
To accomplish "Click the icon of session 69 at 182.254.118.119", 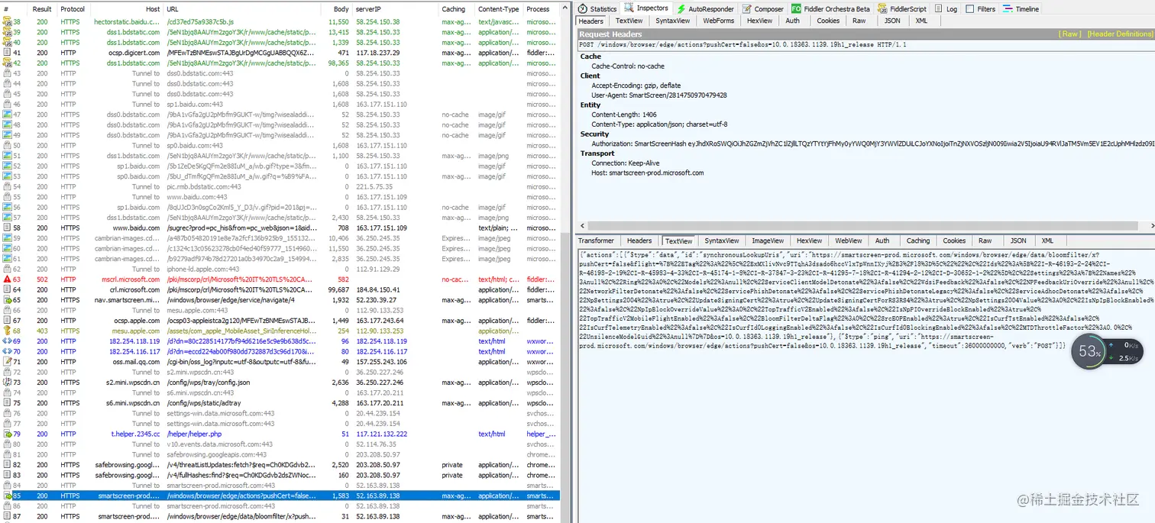I will [x=7, y=341].
